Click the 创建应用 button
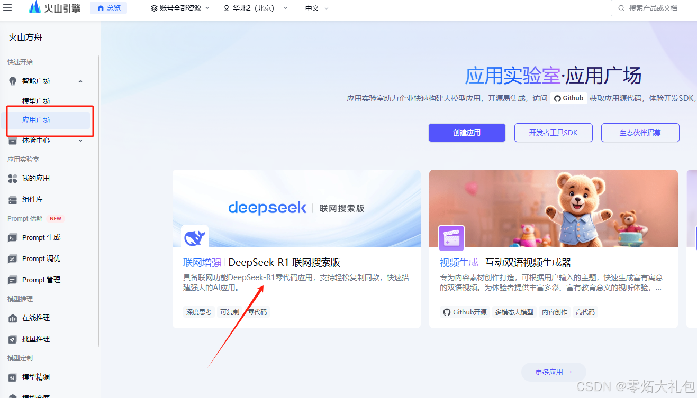This screenshot has width=697, height=398. (467, 133)
